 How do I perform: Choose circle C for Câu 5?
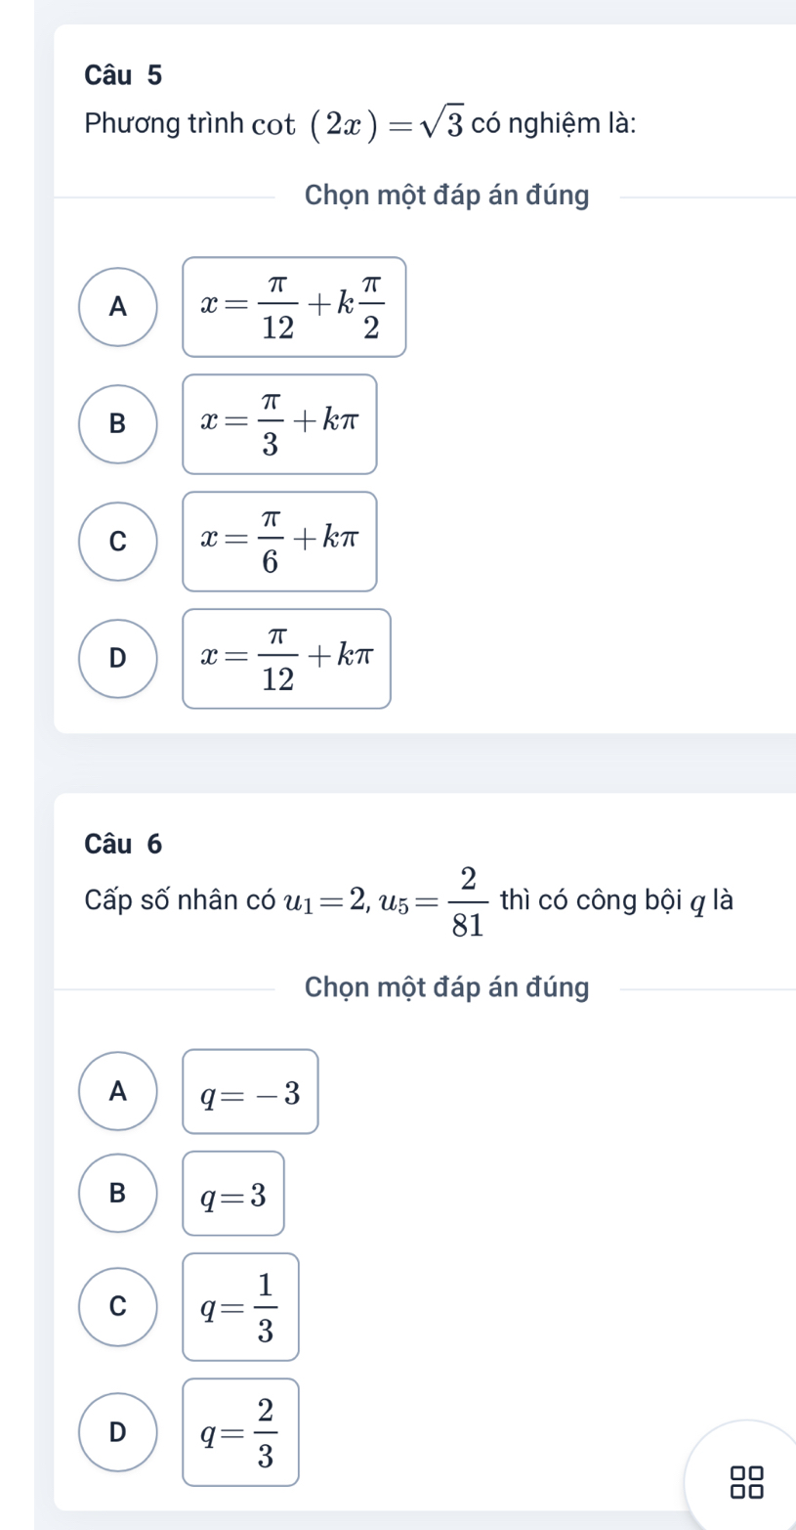(117, 541)
